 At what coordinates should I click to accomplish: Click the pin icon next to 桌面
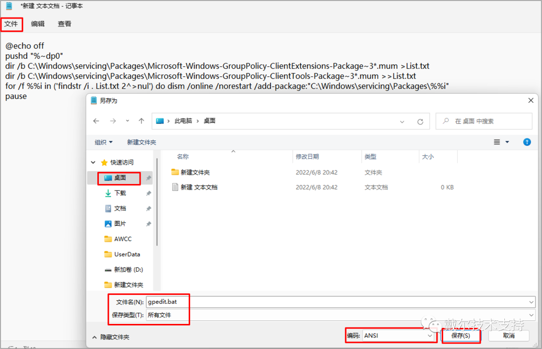[148, 178]
